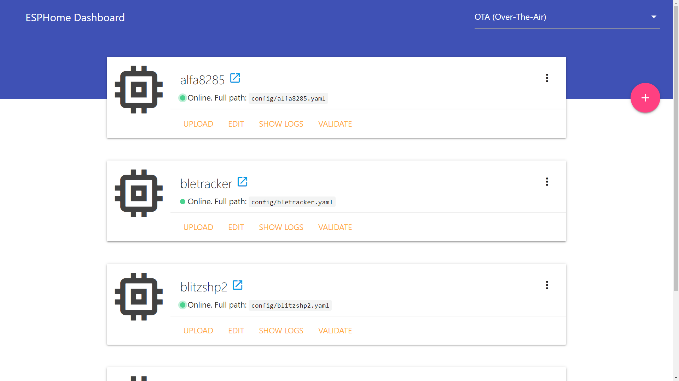
Task: Click alfa8285 green online status dot
Action: click(182, 98)
